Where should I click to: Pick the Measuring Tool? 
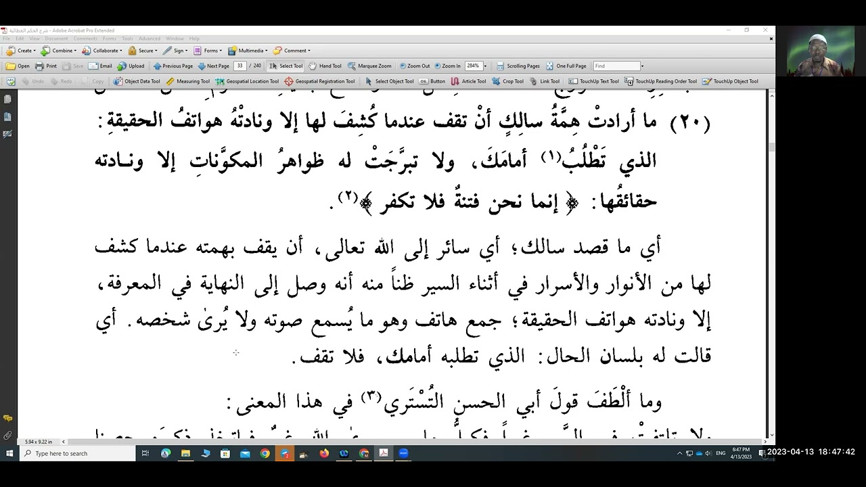tap(188, 81)
